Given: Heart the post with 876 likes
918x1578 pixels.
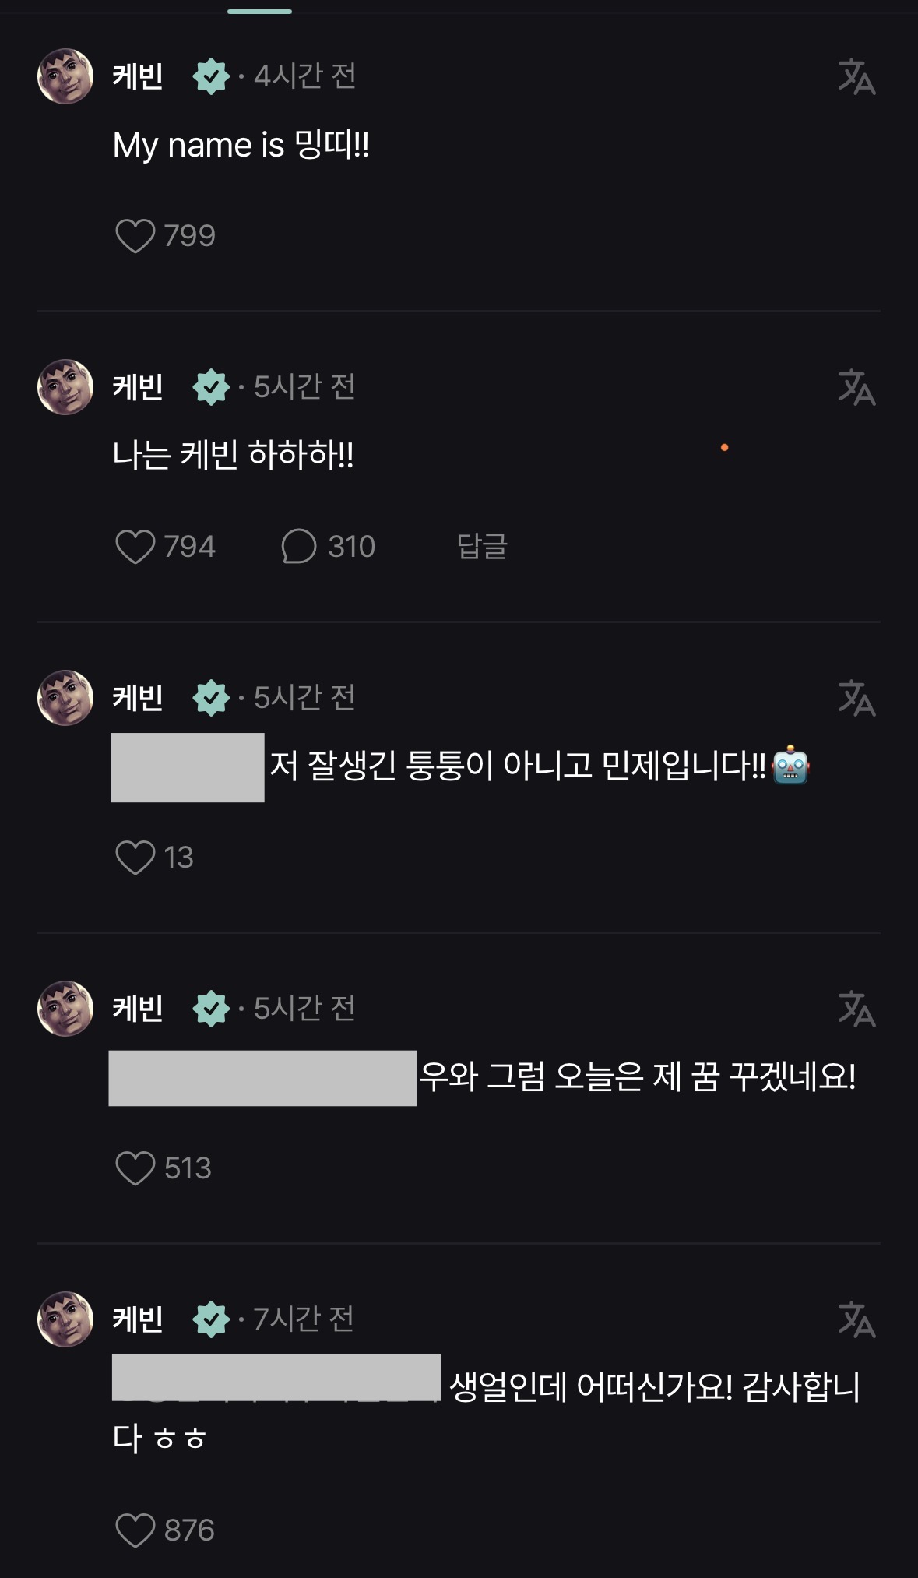Looking at the screenshot, I should pos(135,1530).
